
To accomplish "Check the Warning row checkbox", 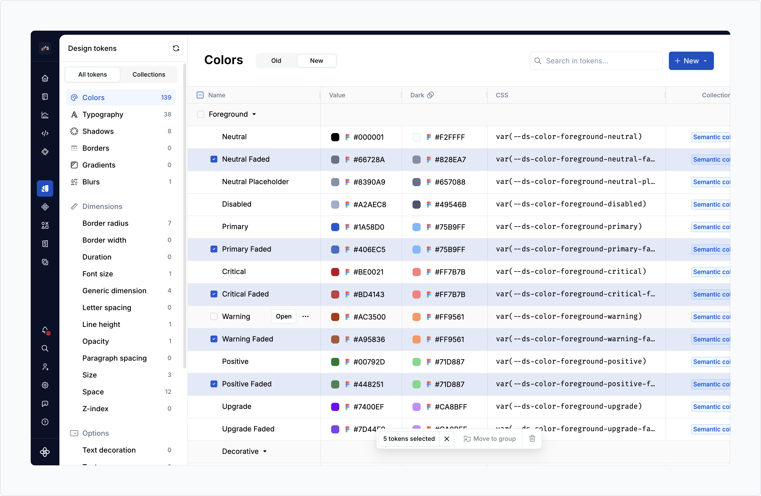I will [214, 316].
